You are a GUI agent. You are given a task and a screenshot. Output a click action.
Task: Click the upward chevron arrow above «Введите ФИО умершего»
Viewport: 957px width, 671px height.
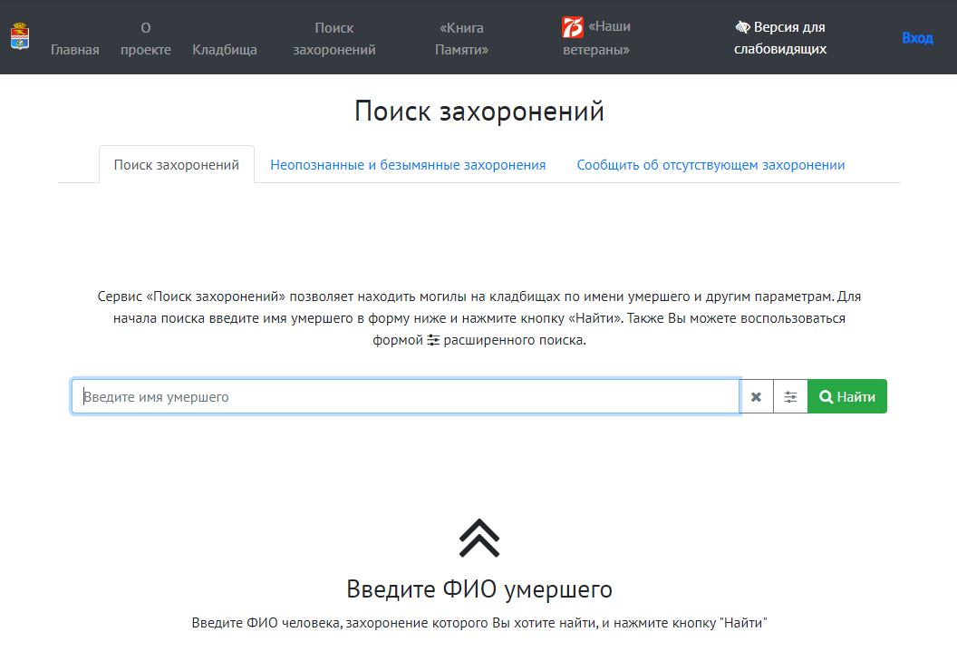pyautogui.click(x=479, y=537)
